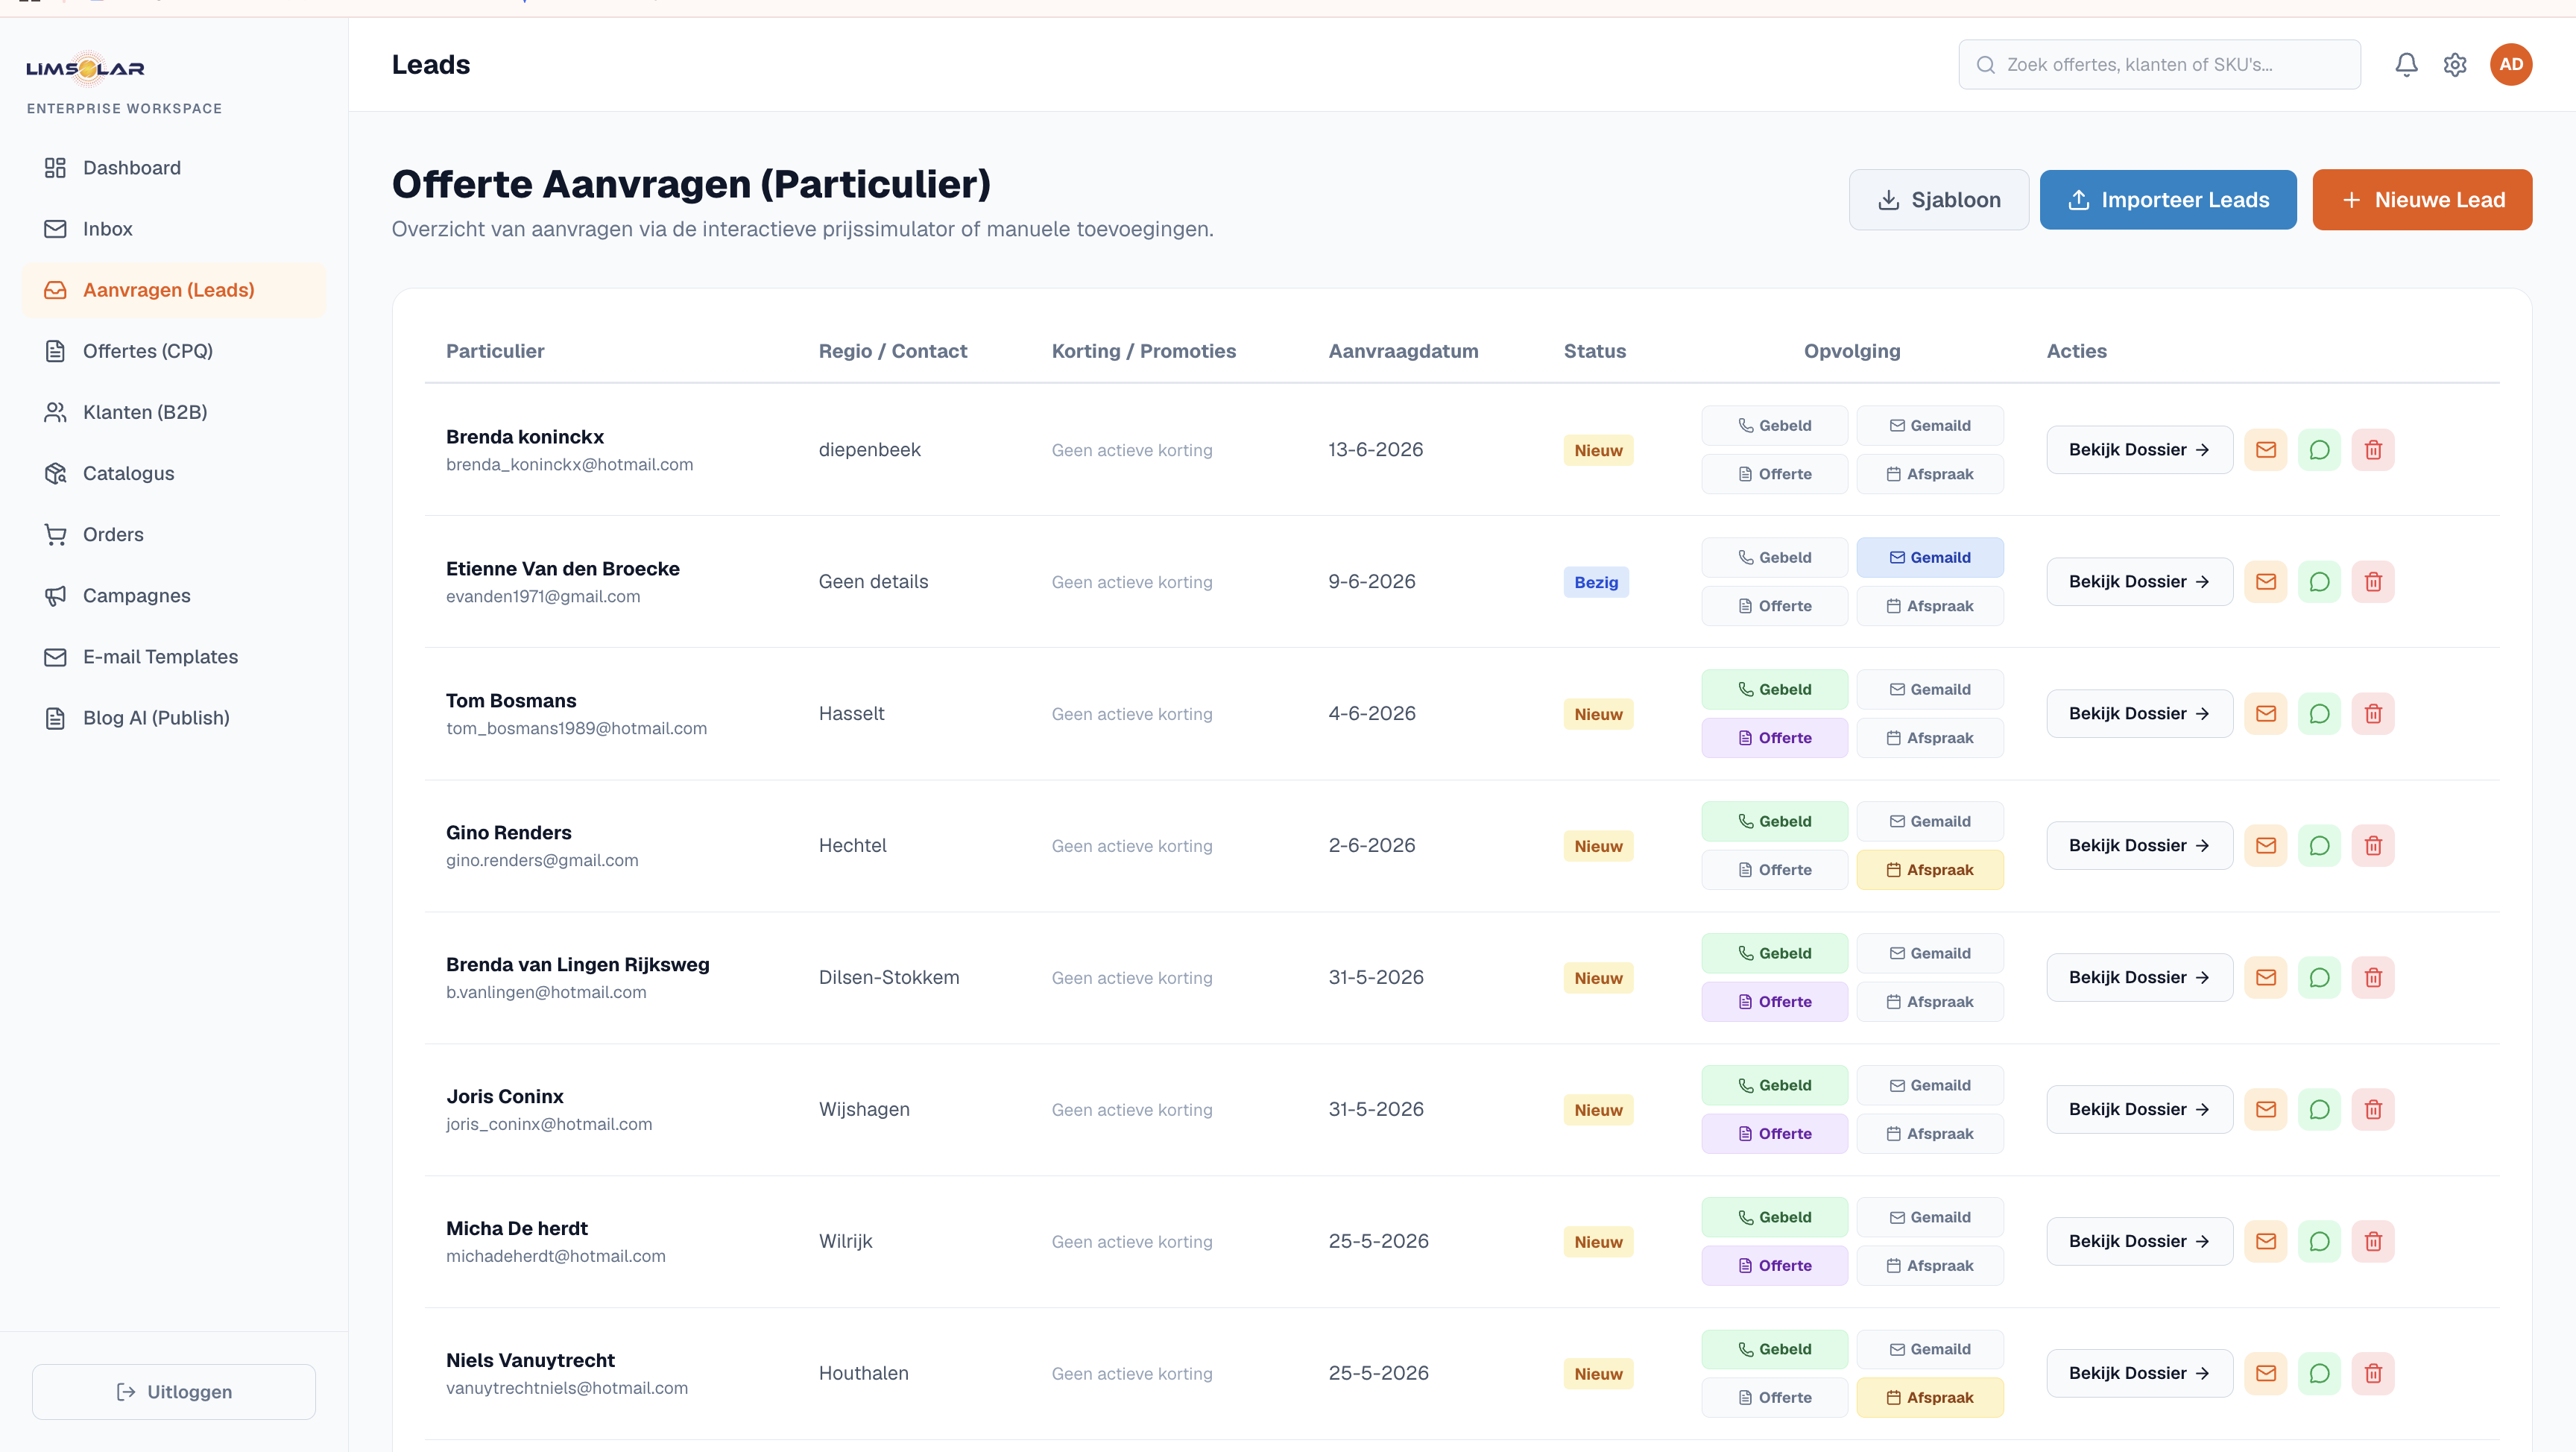
Task: Click envelope action icon for Gino Renders
Action: tap(2266, 846)
